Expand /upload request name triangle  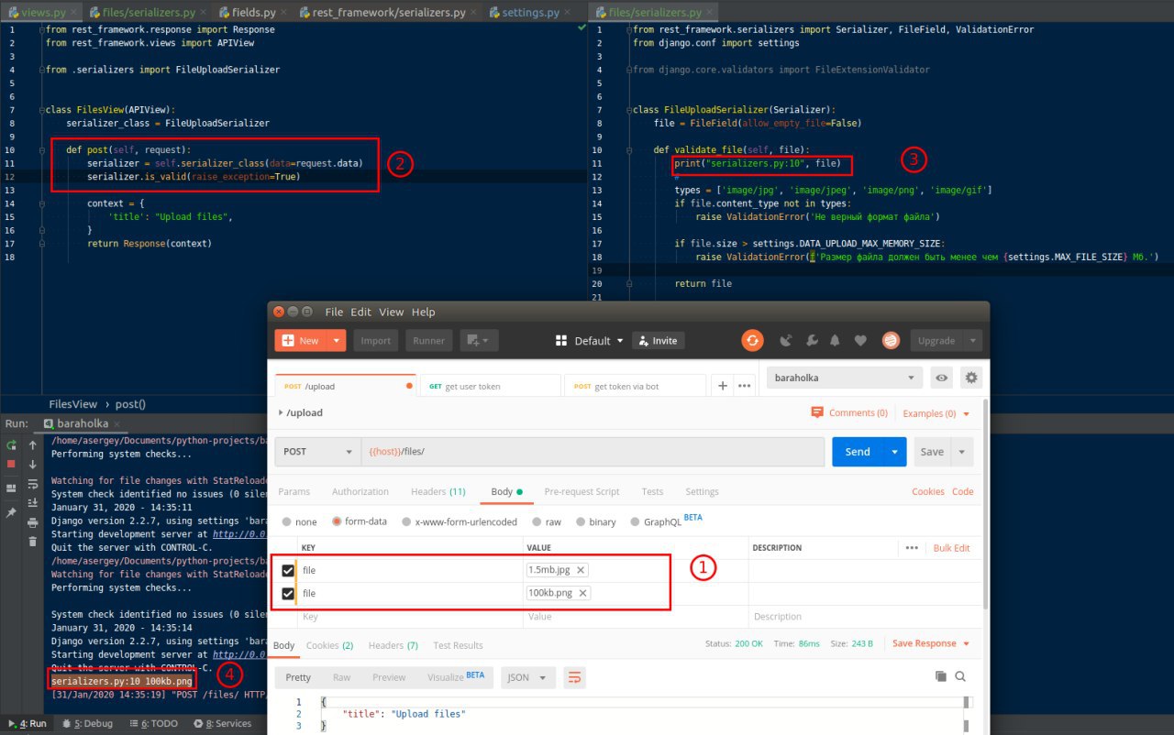click(x=281, y=412)
